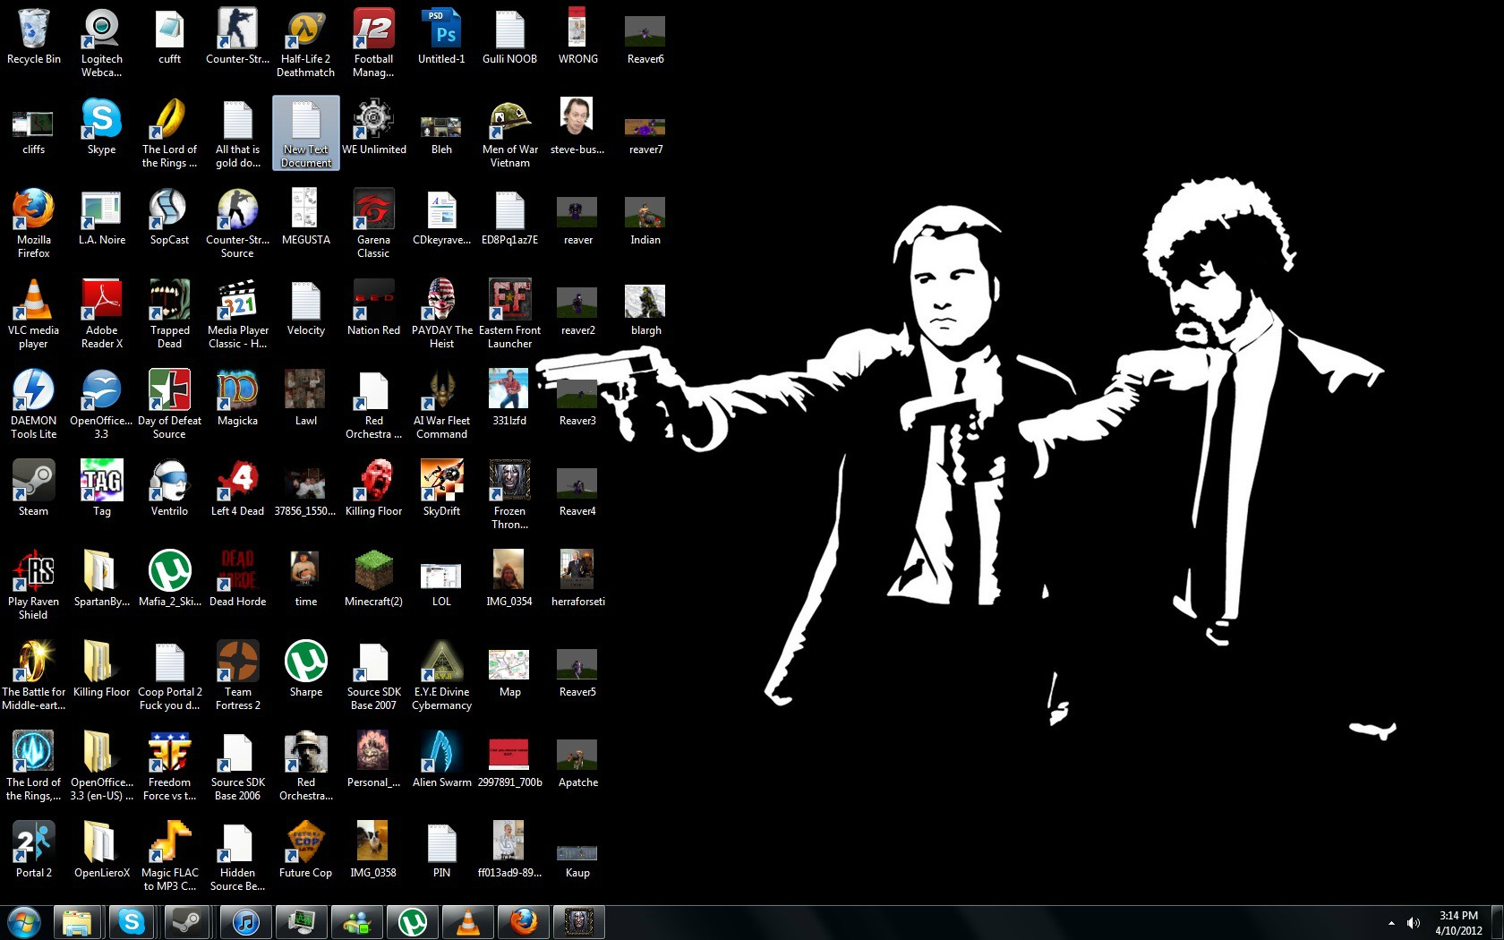This screenshot has height=940, width=1504.
Task: Open Firefox from the taskbar
Action: (x=523, y=922)
